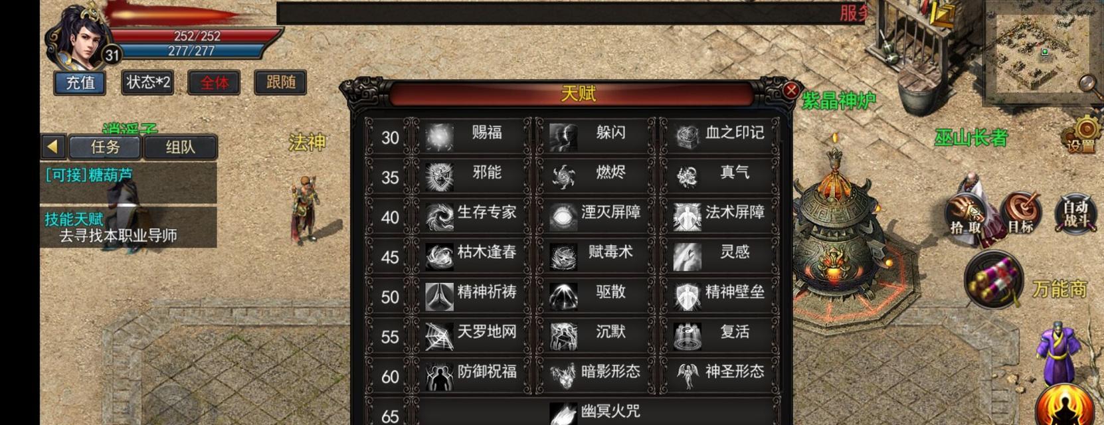Choose the 躲闪 talent icon

pyautogui.click(x=563, y=137)
